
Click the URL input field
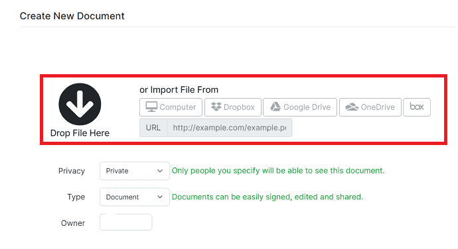coord(229,128)
